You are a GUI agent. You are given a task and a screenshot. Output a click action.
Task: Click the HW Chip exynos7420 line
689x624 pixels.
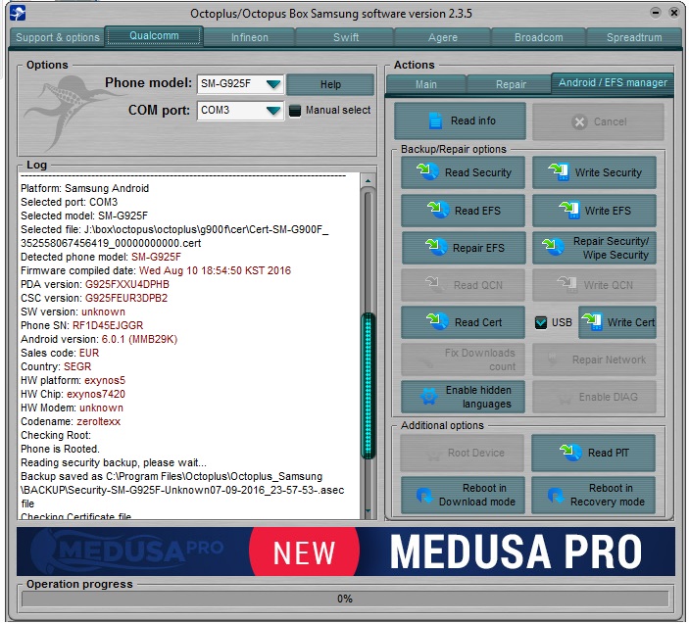click(x=73, y=394)
